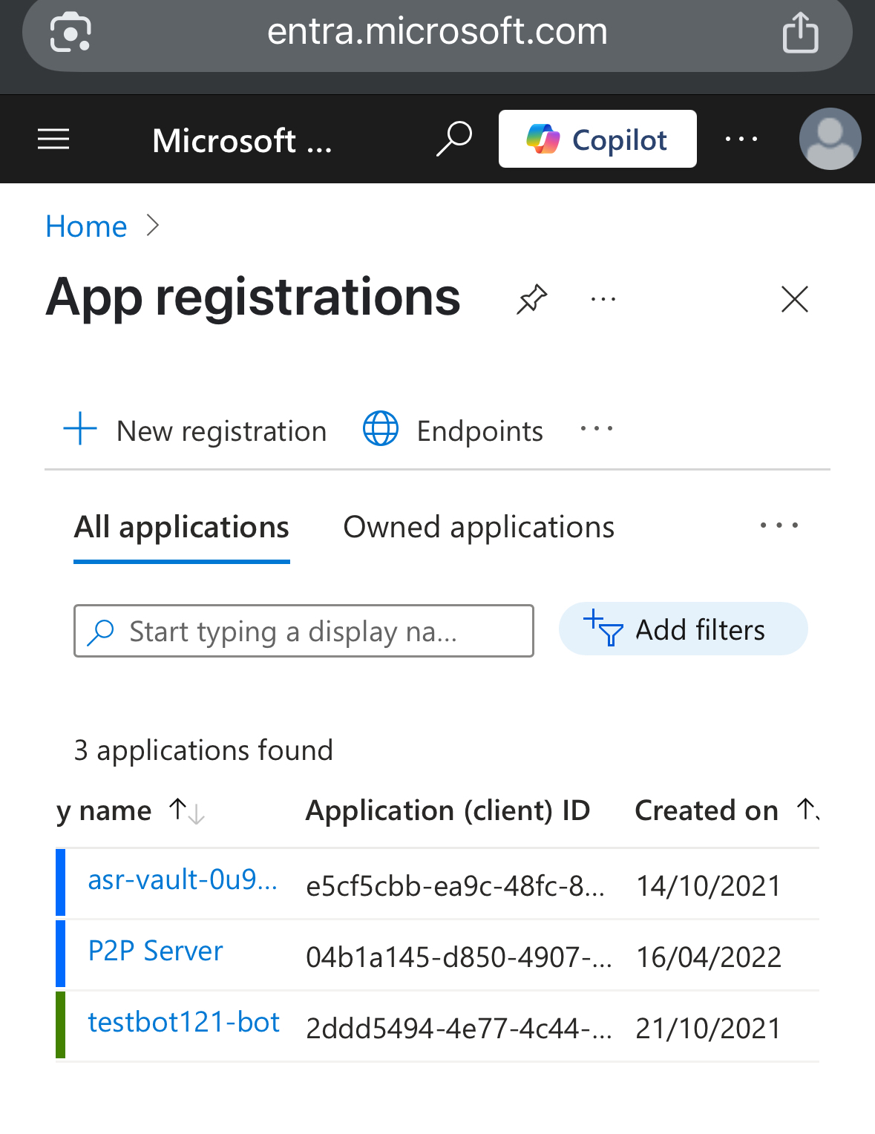875x1134 pixels.
Task: Pin the App registrations blade
Action: (532, 299)
